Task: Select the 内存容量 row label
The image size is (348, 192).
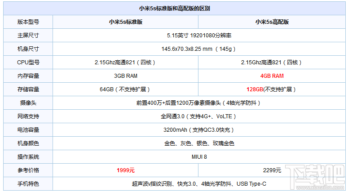Action: (x=28, y=76)
